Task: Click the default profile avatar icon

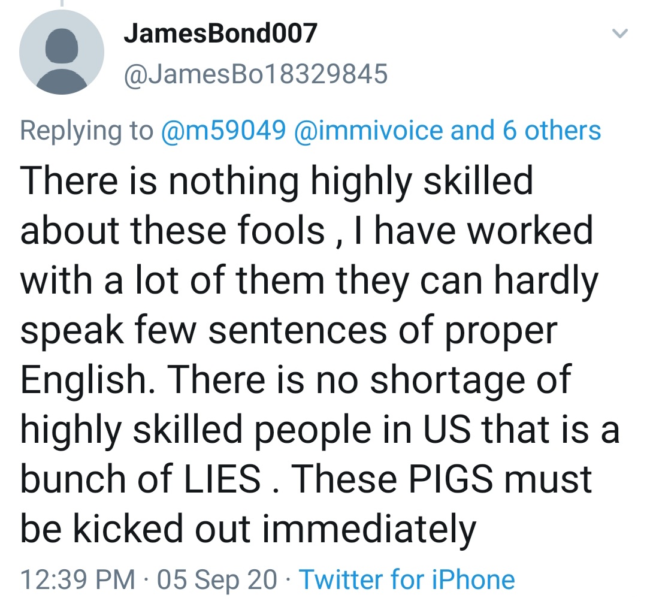Action: click(62, 52)
